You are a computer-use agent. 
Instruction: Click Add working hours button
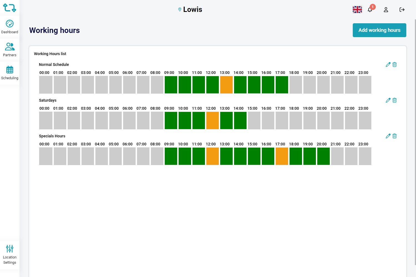coord(379,30)
